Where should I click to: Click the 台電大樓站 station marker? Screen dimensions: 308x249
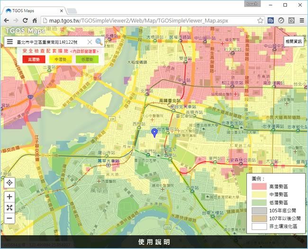213,217
